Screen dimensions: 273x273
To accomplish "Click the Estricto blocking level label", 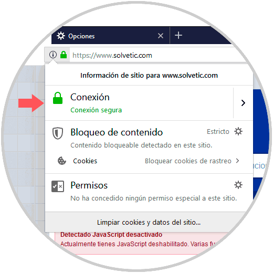I will coord(218,131).
